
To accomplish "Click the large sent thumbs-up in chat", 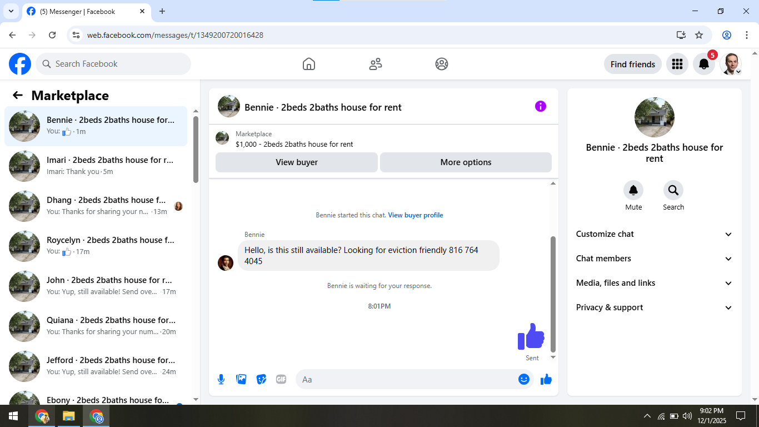I will [x=531, y=336].
